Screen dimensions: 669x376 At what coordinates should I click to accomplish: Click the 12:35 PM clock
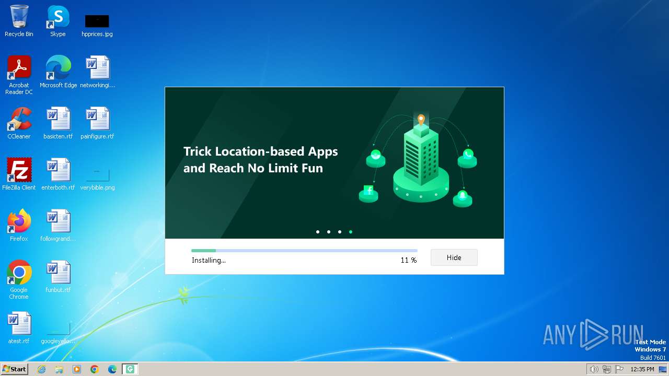pos(642,369)
